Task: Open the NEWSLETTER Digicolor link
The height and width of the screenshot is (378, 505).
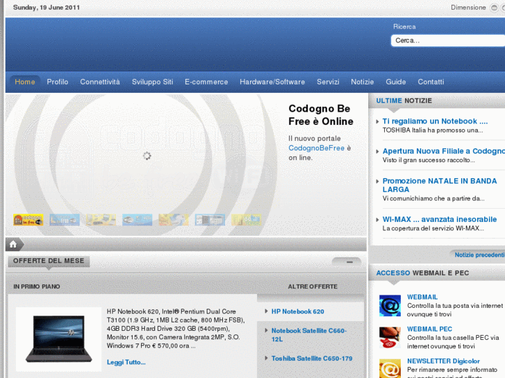Action: 443,361
